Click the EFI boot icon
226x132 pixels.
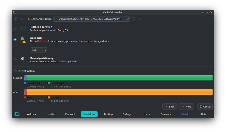(16, 19)
